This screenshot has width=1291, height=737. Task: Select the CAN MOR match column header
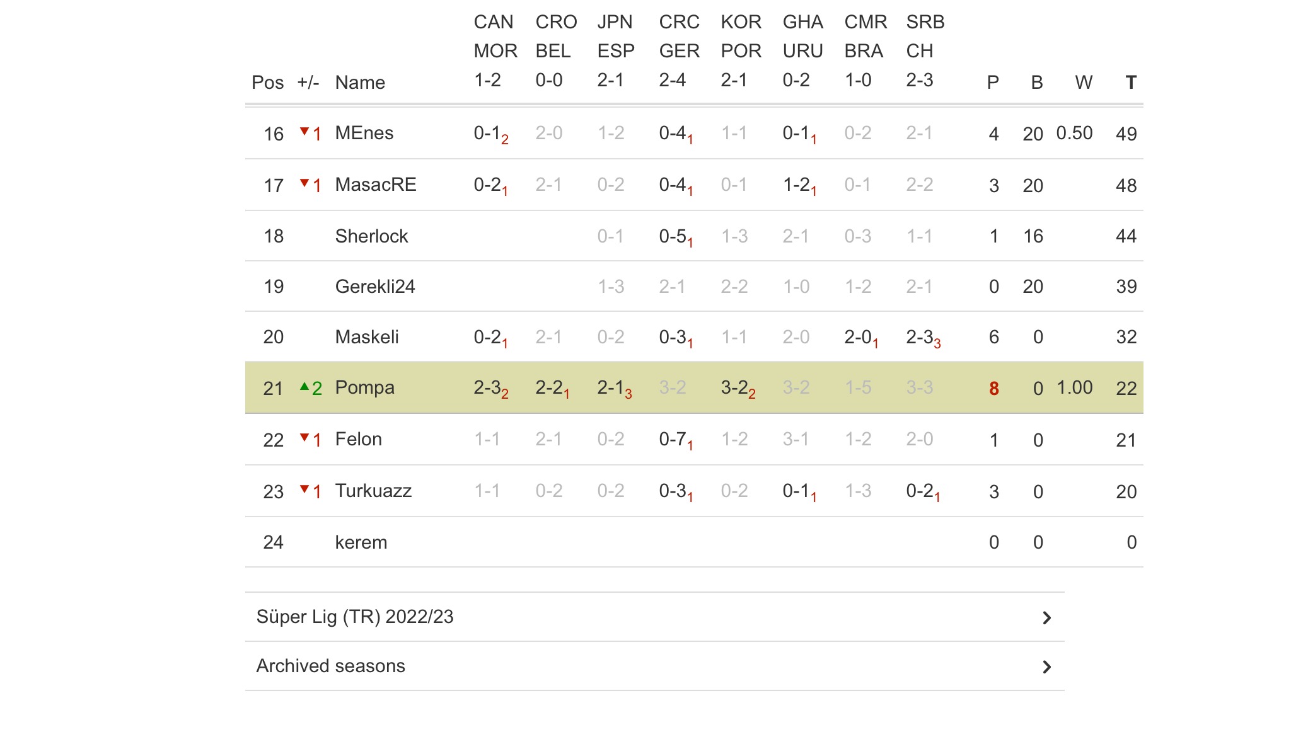pyautogui.click(x=495, y=51)
